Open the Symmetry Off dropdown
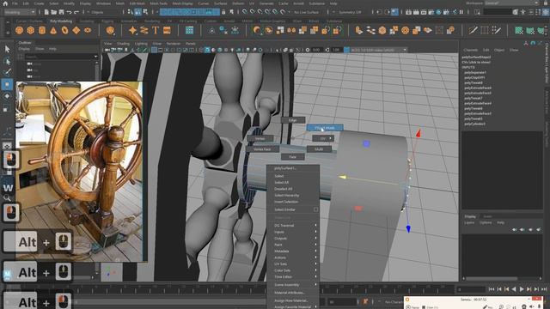Viewport: 550px width, 309px height. coord(350,12)
